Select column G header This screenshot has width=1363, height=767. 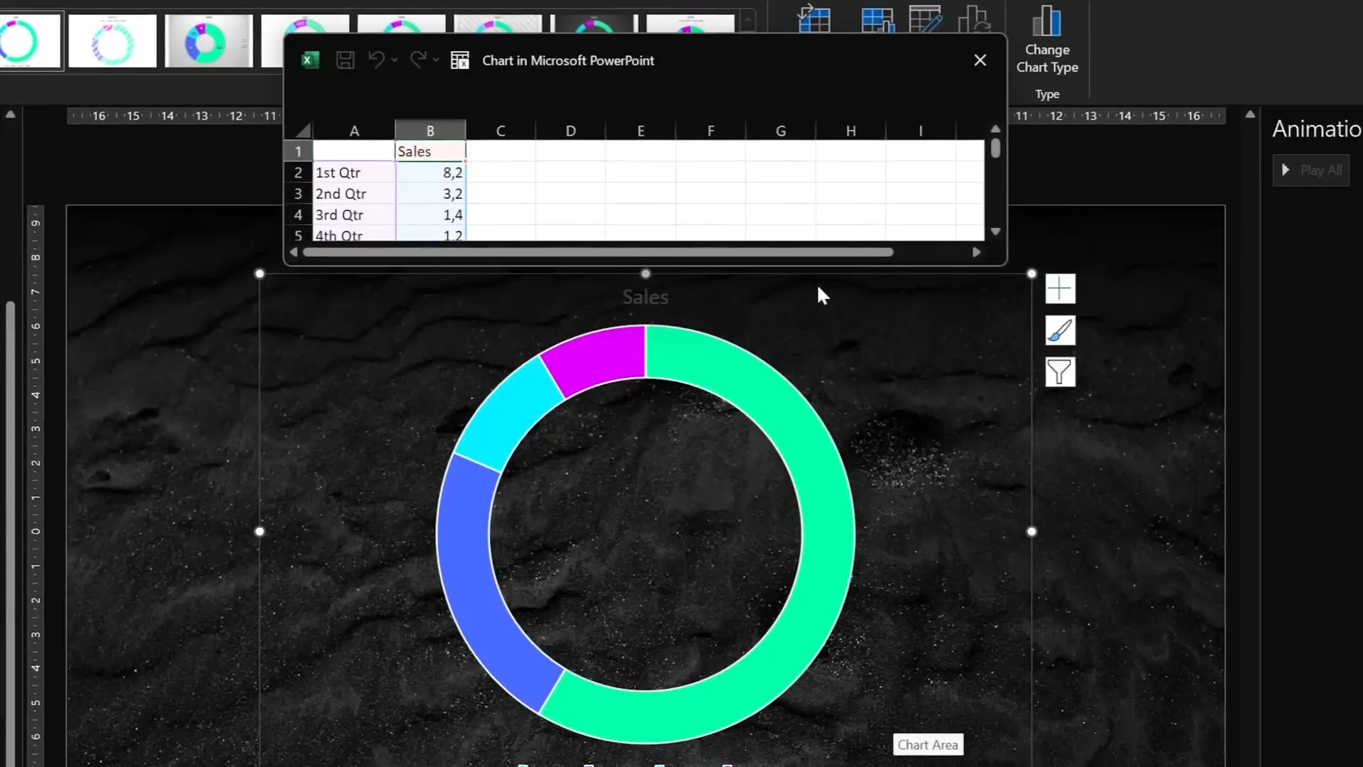pos(781,131)
